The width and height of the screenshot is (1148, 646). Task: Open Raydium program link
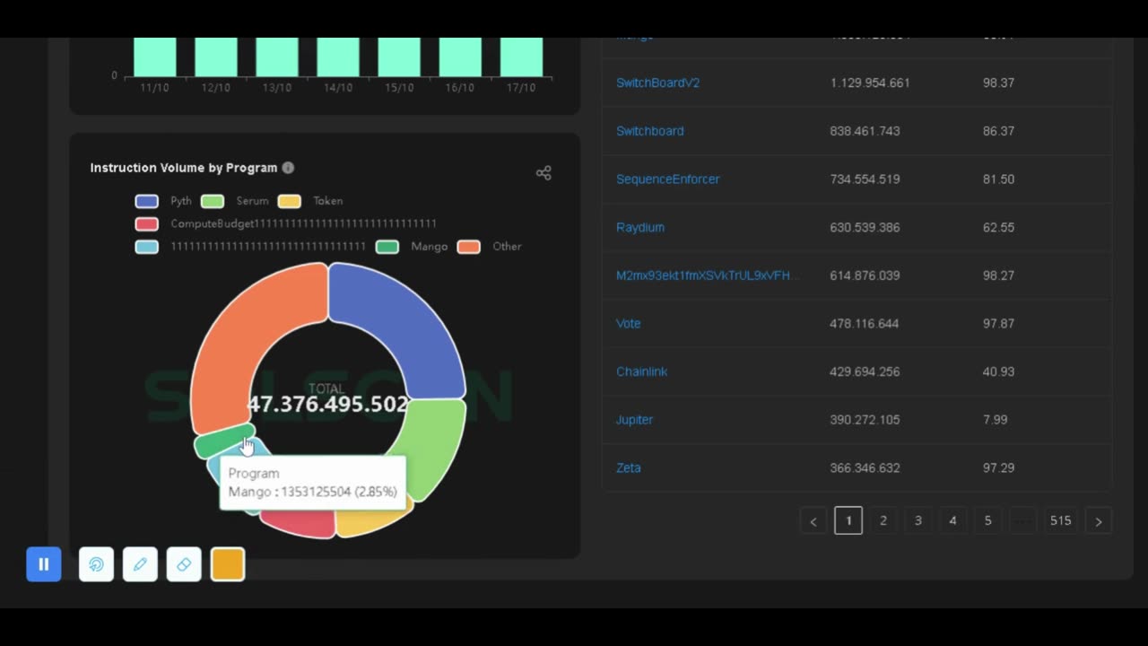coord(639,228)
